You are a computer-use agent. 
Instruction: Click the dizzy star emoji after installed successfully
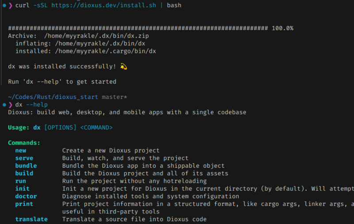[x=123, y=67]
